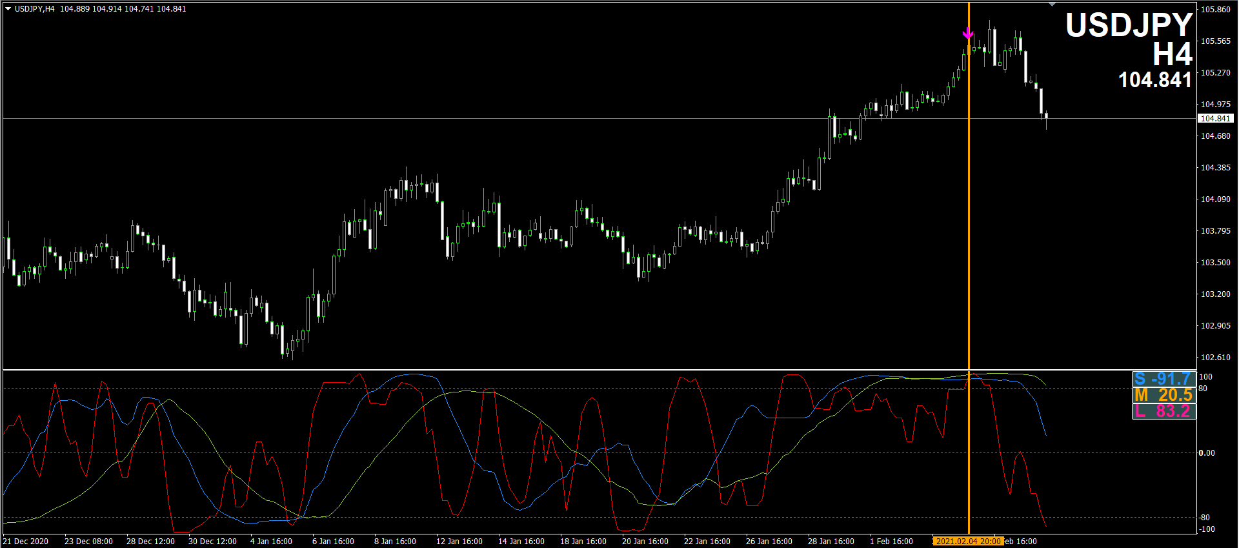Open the chart menu arrow beside USDJPY,H4
This screenshot has width=1239, height=548.
8,9
